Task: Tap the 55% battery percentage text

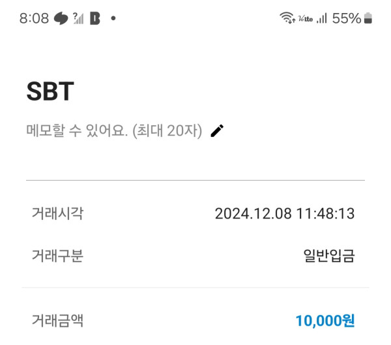Action: (x=346, y=18)
